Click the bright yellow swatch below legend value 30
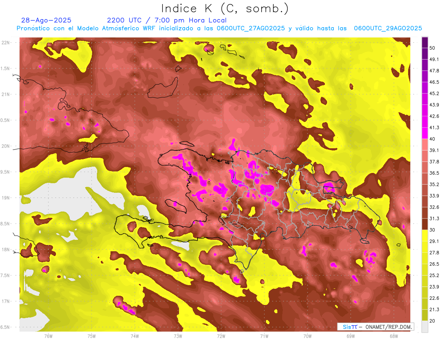 click(x=425, y=235)
